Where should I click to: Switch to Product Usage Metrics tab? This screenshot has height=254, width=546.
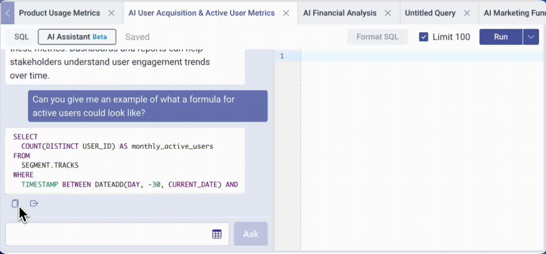(59, 13)
